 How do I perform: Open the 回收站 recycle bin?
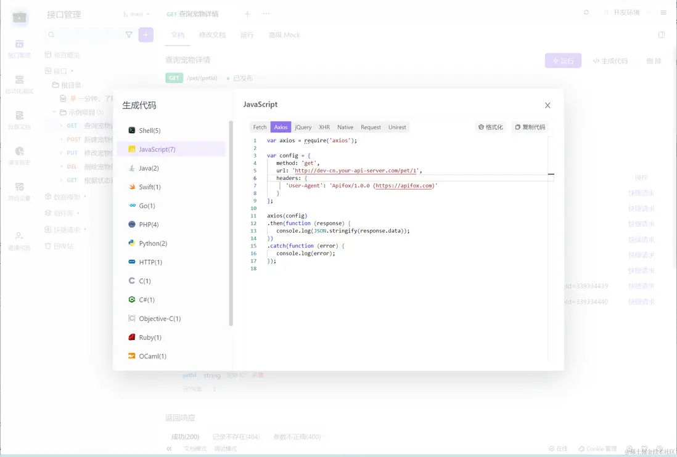pyautogui.click(x=60, y=246)
